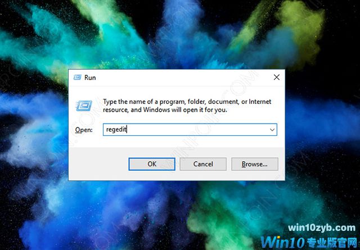Click the small Run icon in title bar
The height and width of the screenshot is (250, 360).
(x=78, y=78)
